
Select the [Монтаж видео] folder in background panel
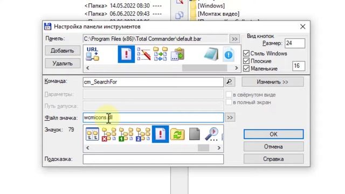click(x=218, y=14)
